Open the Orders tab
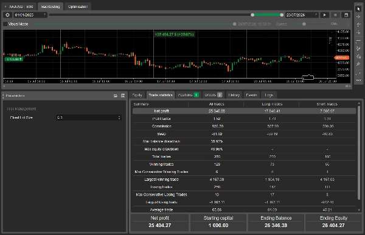This screenshot has width=365, height=235. click(213, 95)
